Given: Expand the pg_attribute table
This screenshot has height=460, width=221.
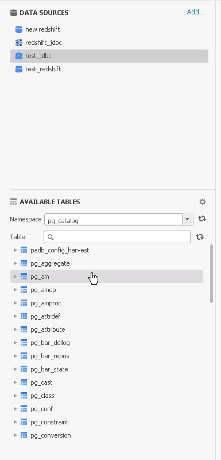Looking at the screenshot, I should pos(15,329).
